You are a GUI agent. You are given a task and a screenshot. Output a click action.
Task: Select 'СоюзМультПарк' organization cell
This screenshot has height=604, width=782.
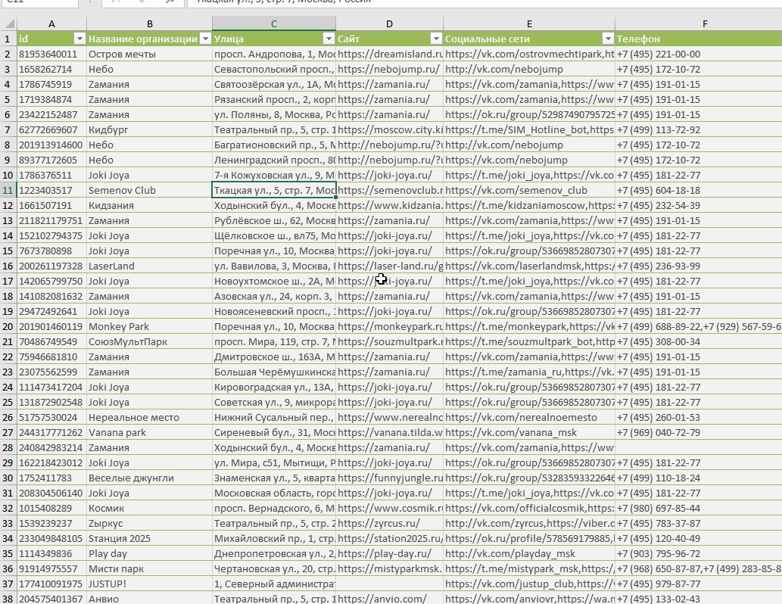tap(150, 341)
